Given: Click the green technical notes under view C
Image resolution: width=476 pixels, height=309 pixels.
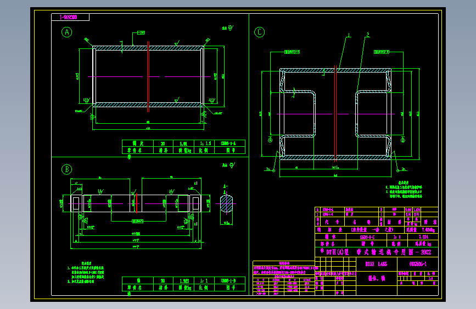Looking at the screenshot, I should point(404,190).
